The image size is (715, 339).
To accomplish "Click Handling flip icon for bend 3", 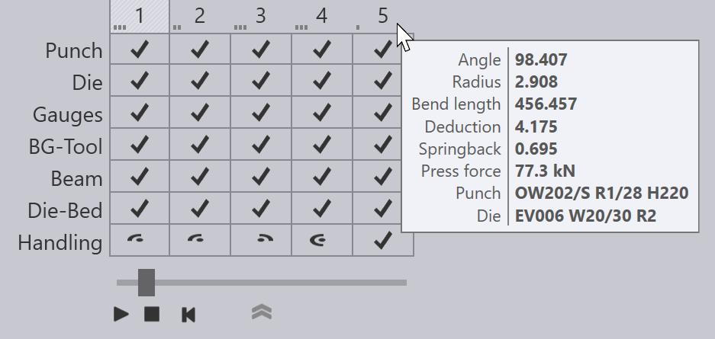I will click(264, 238).
